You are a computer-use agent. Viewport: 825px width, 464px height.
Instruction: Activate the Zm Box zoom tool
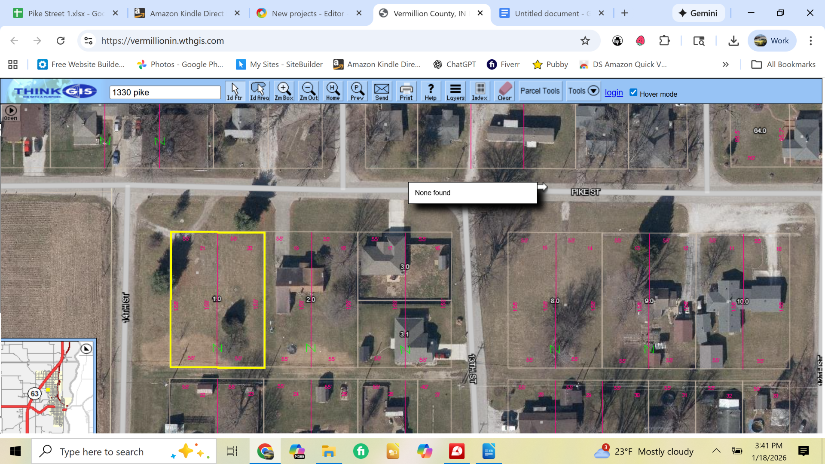pyautogui.click(x=284, y=91)
